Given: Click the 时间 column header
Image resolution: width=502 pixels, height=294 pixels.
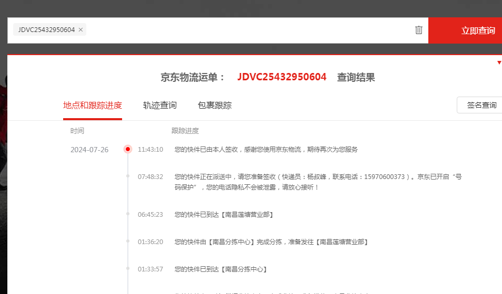Looking at the screenshot, I should pos(77,131).
